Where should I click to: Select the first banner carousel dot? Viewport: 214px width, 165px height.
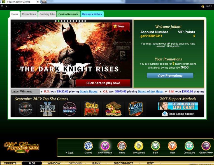click(x=56, y=21)
